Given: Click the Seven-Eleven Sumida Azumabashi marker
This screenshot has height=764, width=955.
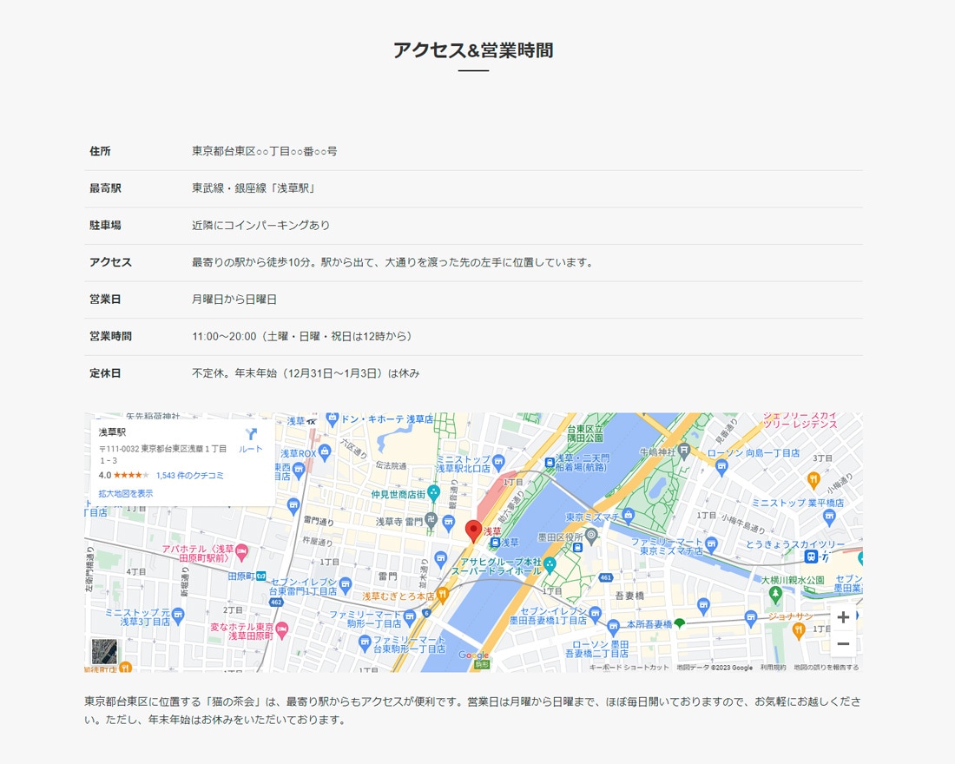Looking at the screenshot, I should tap(595, 613).
